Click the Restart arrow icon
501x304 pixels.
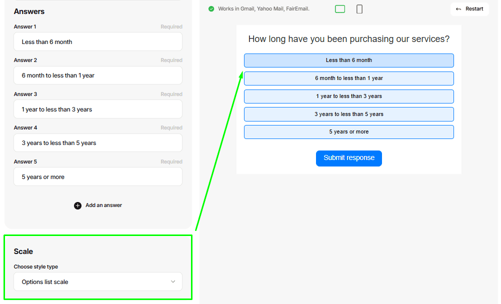coord(458,9)
